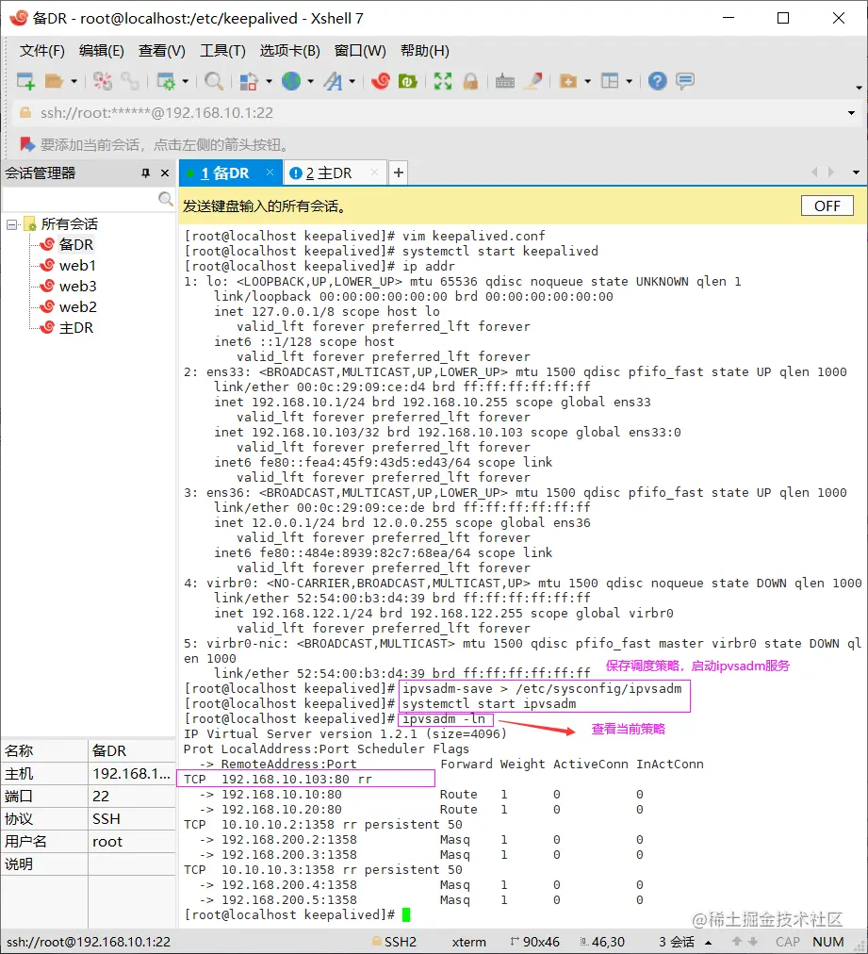
Task: Click the red-blue flag add session icon
Action: click(x=26, y=144)
